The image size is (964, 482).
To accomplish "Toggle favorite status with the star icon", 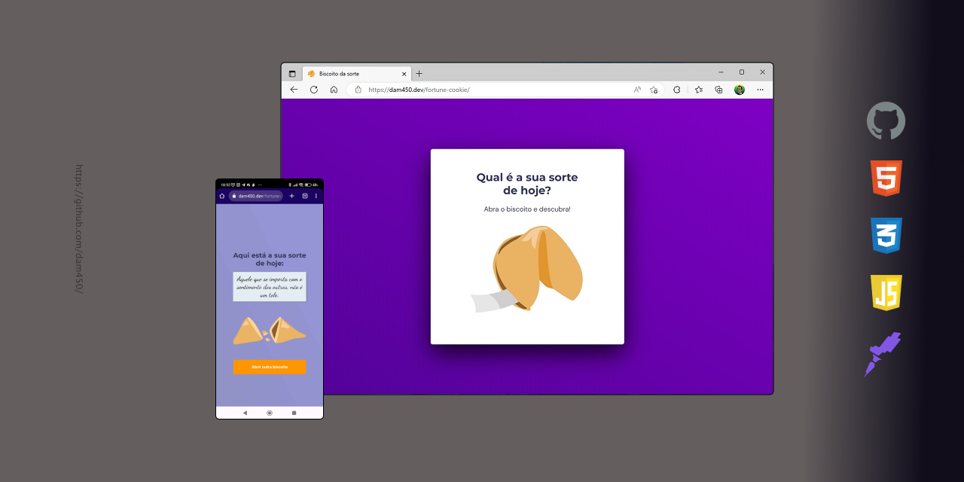I will pyautogui.click(x=653, y=90).
